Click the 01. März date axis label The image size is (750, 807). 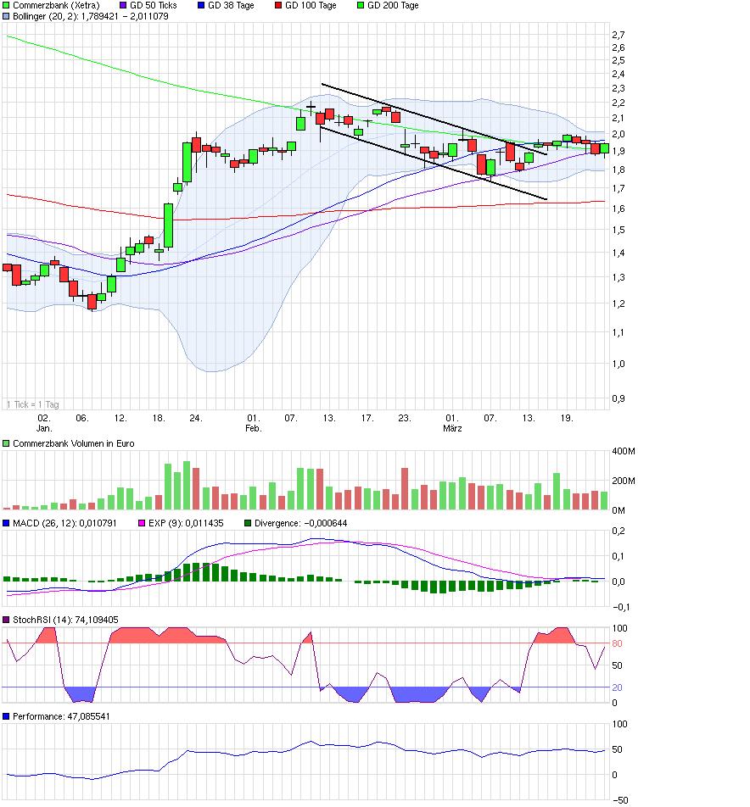coord(452,423)
